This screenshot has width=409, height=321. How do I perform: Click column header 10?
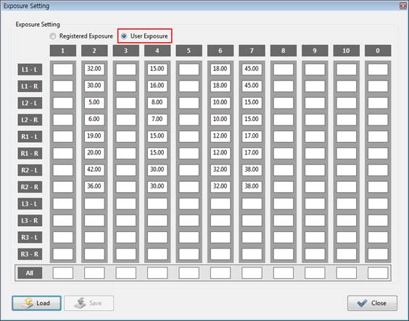pos(346,51)
